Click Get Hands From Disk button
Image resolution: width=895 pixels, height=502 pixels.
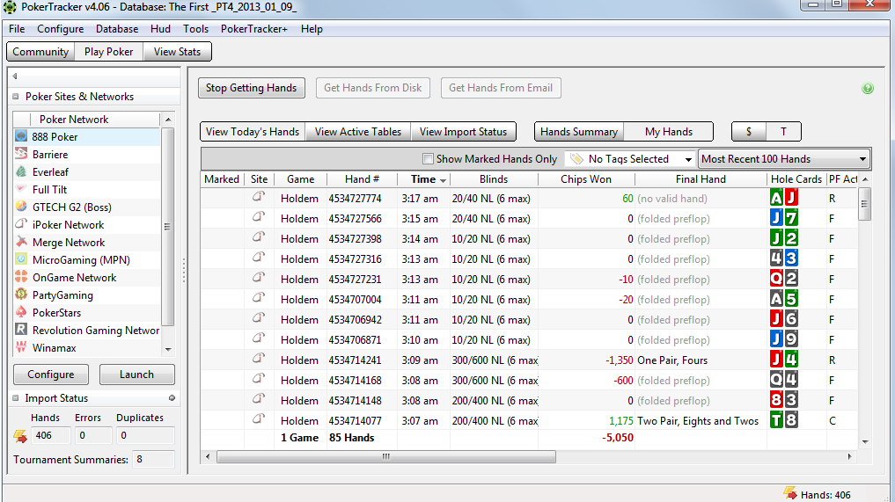[373, 88]
